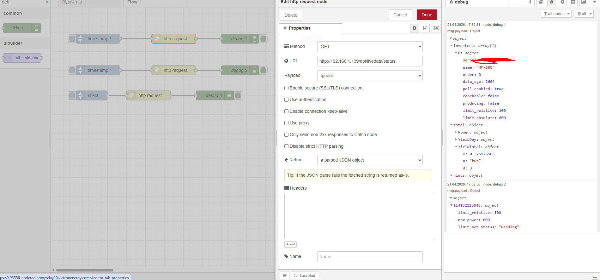Open the information sidebar tab
600x280 pixels.
pos(530,3)
